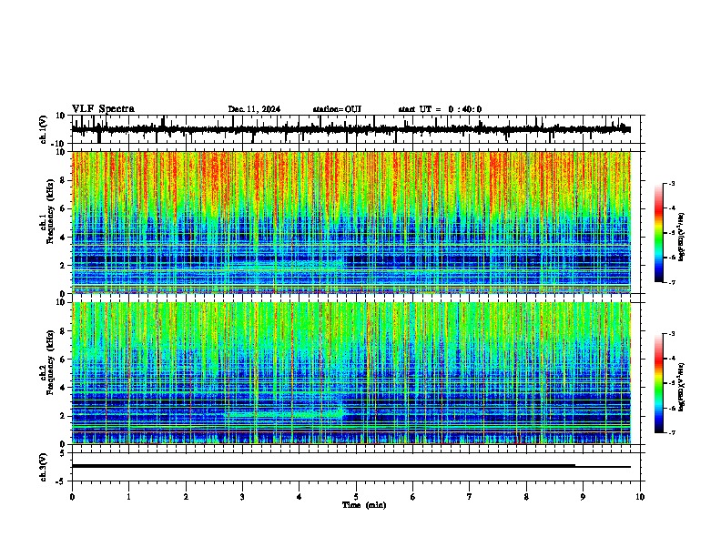Click the "6" kHz tick on ch.2 spectrogram
721x557 pixels.
pyautogui.click(x=64, y=360)
